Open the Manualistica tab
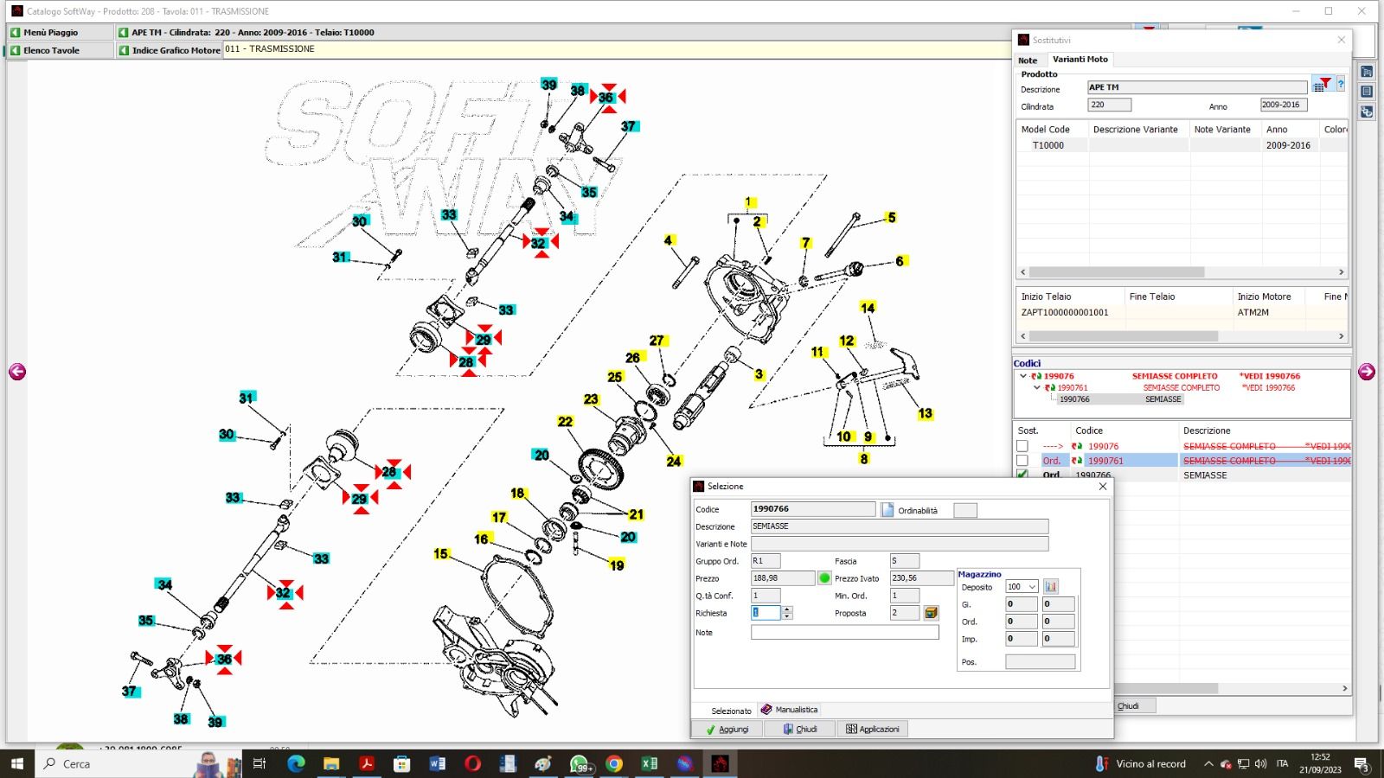Viewport: 1384px width, 778px height. point(789,710)
